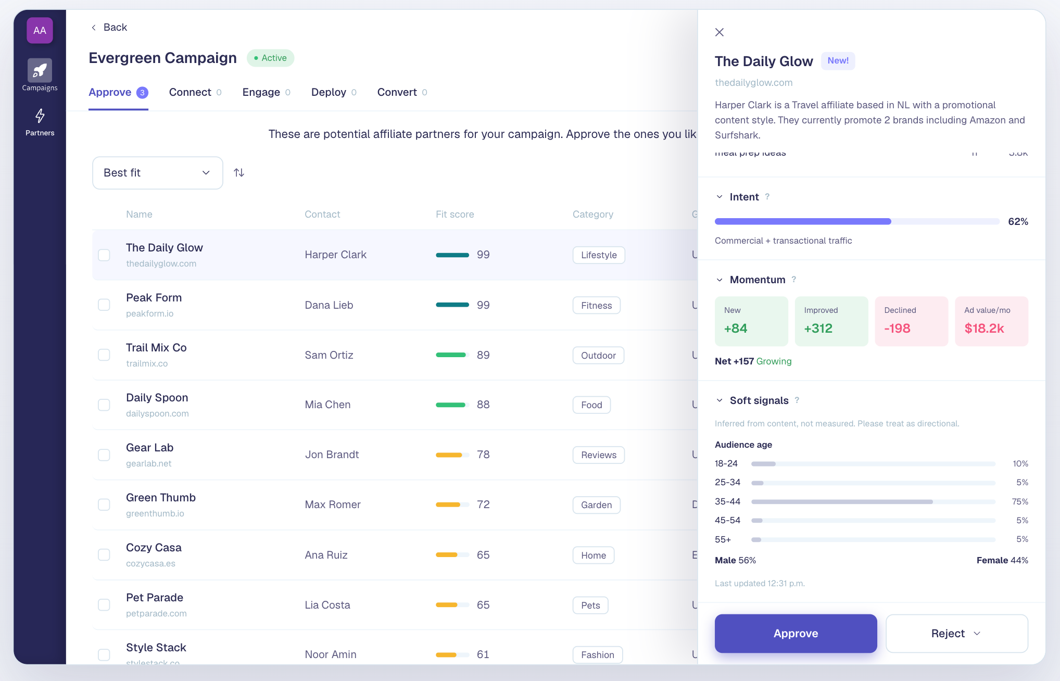Open the Best fit sort dropdown
This screenshot has height=681, width=1060.
click(x=158, y=173)
